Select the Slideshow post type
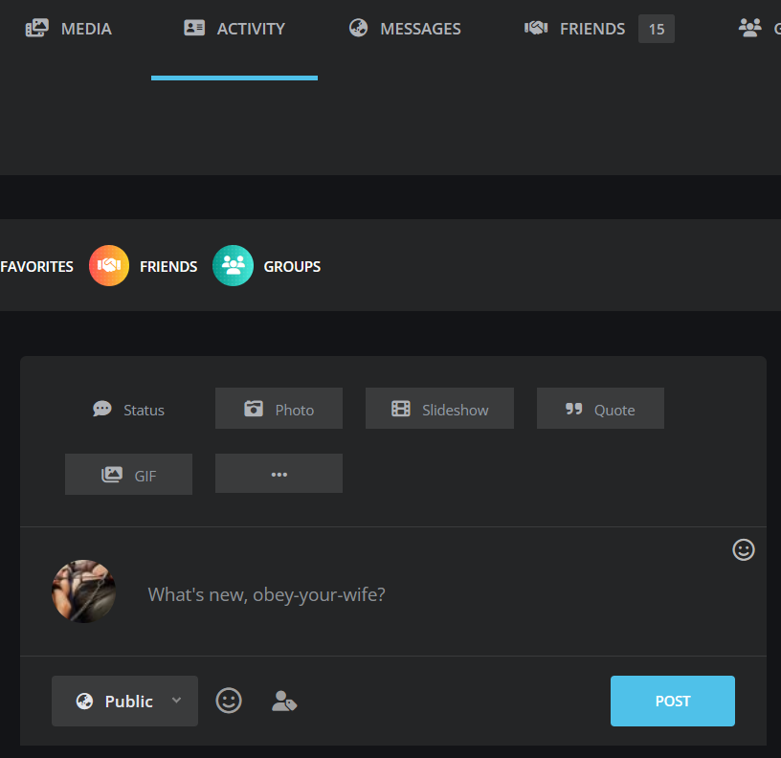 (x=439, y=409)
